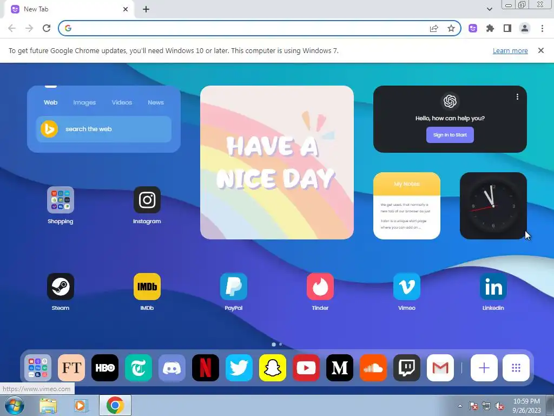Screen dimensions: 554x416
Task: Click the ChatGPT logo in the widget
Action: pos(450,101)
